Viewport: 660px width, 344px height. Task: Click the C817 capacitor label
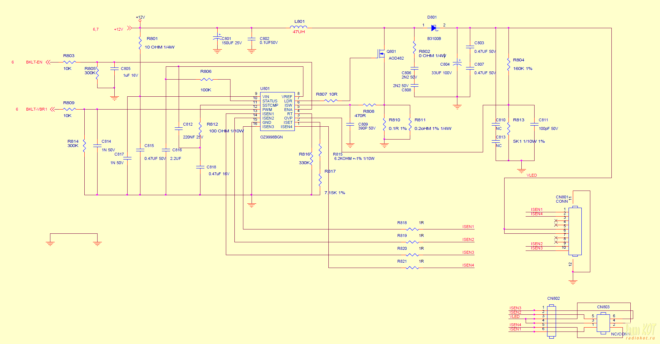[119, 154]
